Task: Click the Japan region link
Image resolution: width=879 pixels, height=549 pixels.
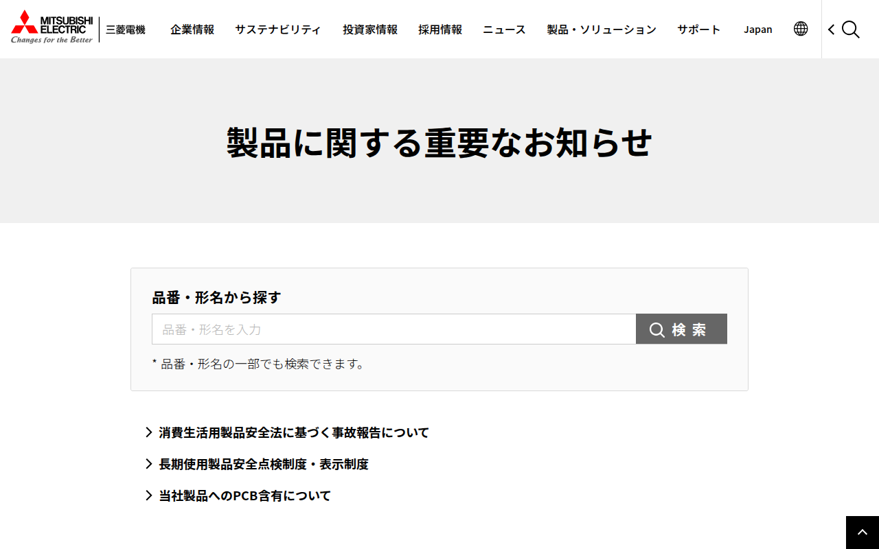Action: click(x=758, y=30)
